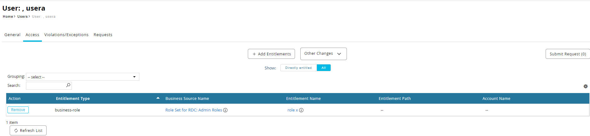
Task: Select the Access tab
Action: [32, 35]
